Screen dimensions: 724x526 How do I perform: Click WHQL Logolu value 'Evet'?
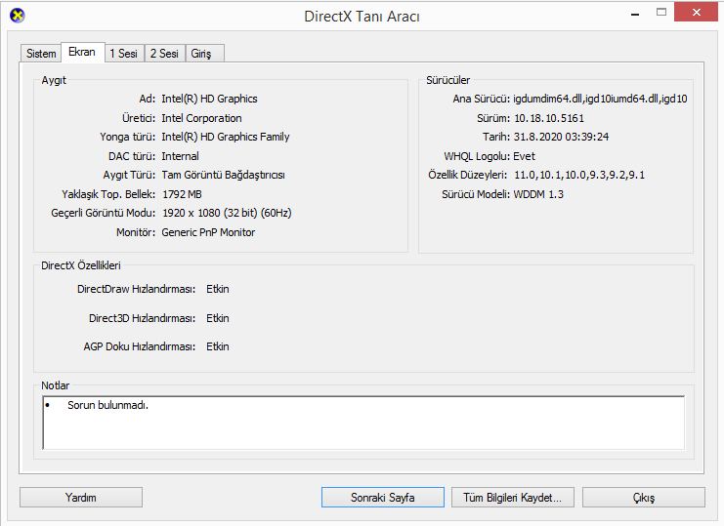[524, 156]
